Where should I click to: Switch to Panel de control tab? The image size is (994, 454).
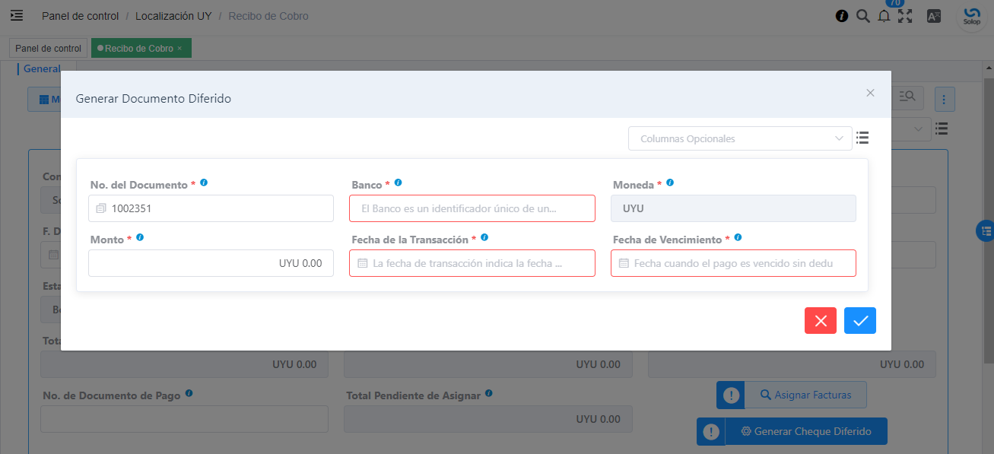point(48,48)
